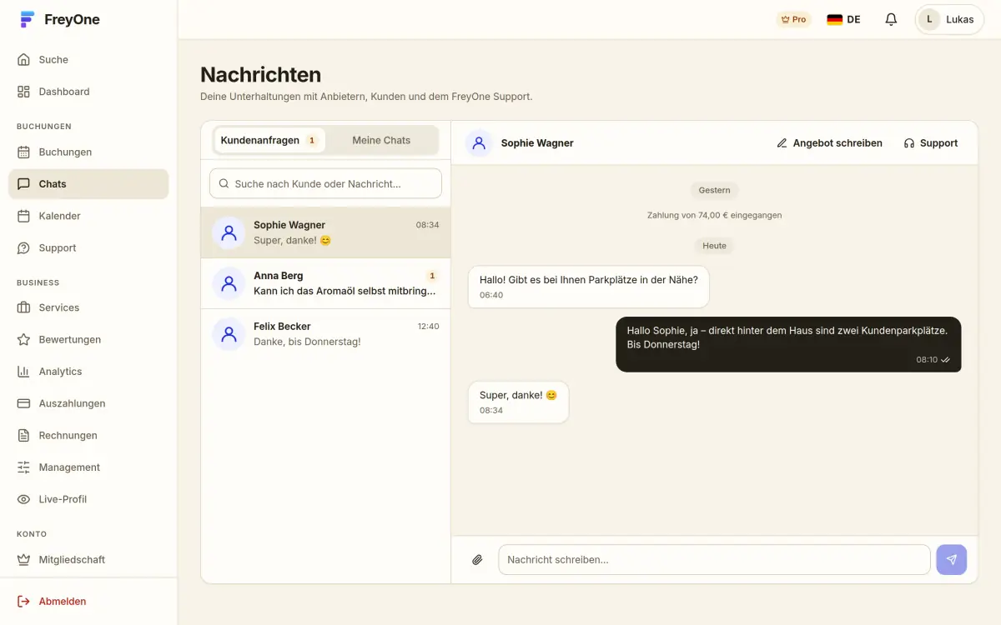This screenshot has width=1001, height=625.
Task: Click the Live-Profil eye icon
Action: click(x=23, y=499)
